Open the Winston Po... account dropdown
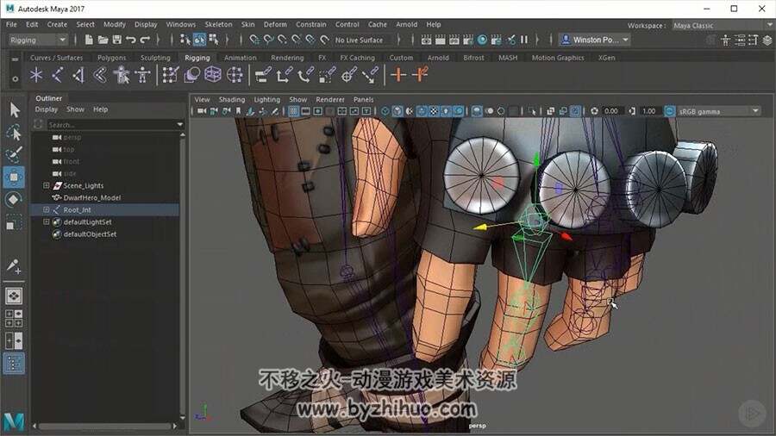The image size is (776, 436). click(x=594, y=40)
